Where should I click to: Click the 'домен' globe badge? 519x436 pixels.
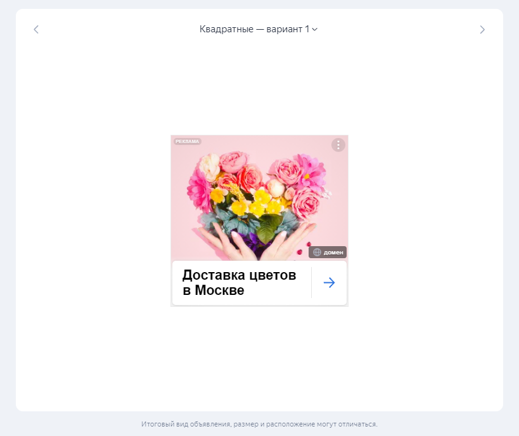328,252
